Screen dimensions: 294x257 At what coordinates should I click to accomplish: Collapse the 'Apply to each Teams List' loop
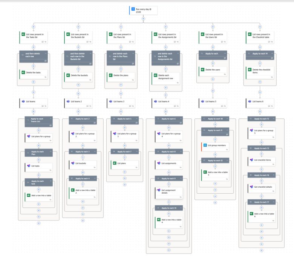[28, 120]
